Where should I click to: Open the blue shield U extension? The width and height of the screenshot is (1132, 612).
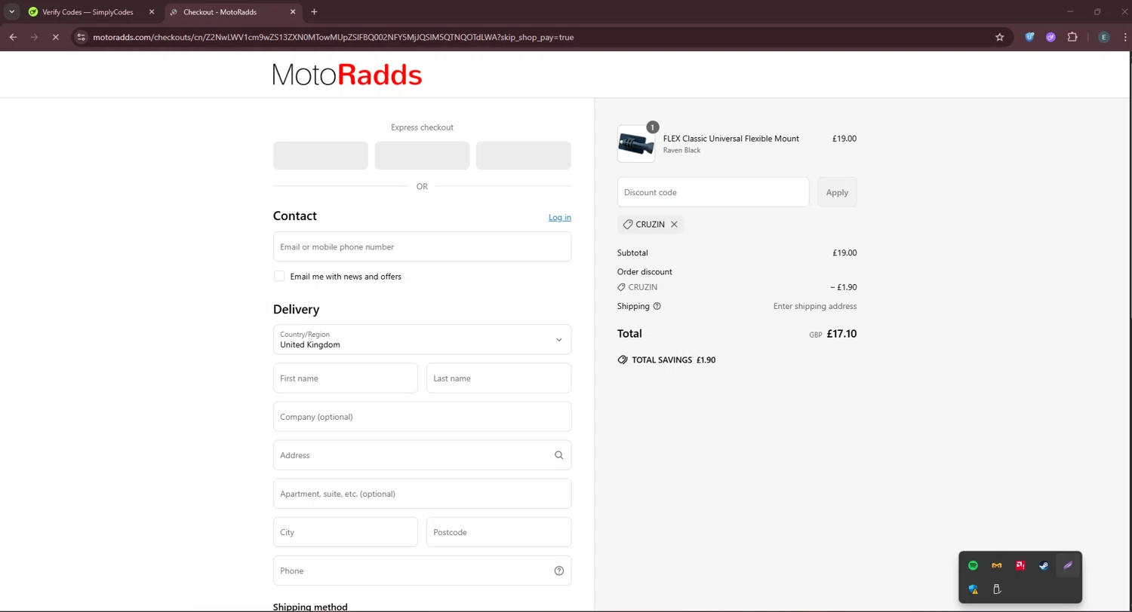1029,37
